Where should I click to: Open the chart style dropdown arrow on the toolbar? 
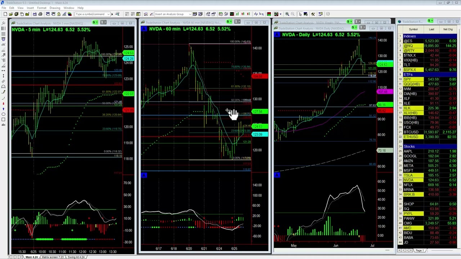[x=281, y=14]
